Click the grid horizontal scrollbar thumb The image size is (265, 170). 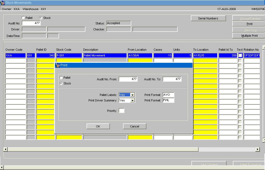tap(103, 149)
